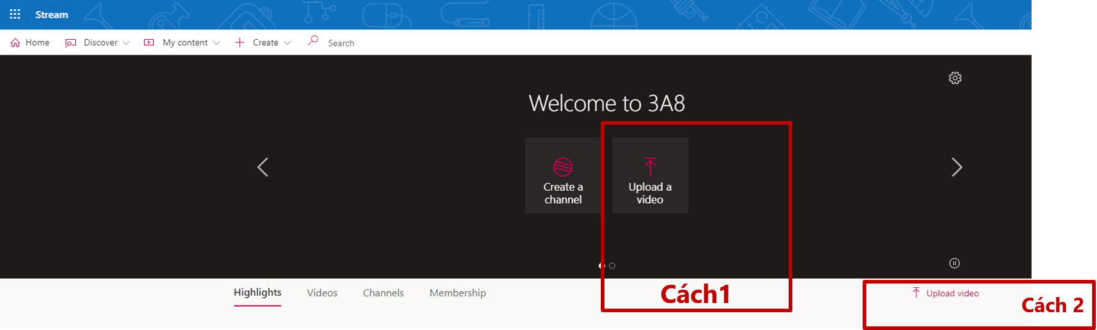Select the second carousel indicator dot
The height and width of the screenshot is (330, 1097).
[612, 266]
